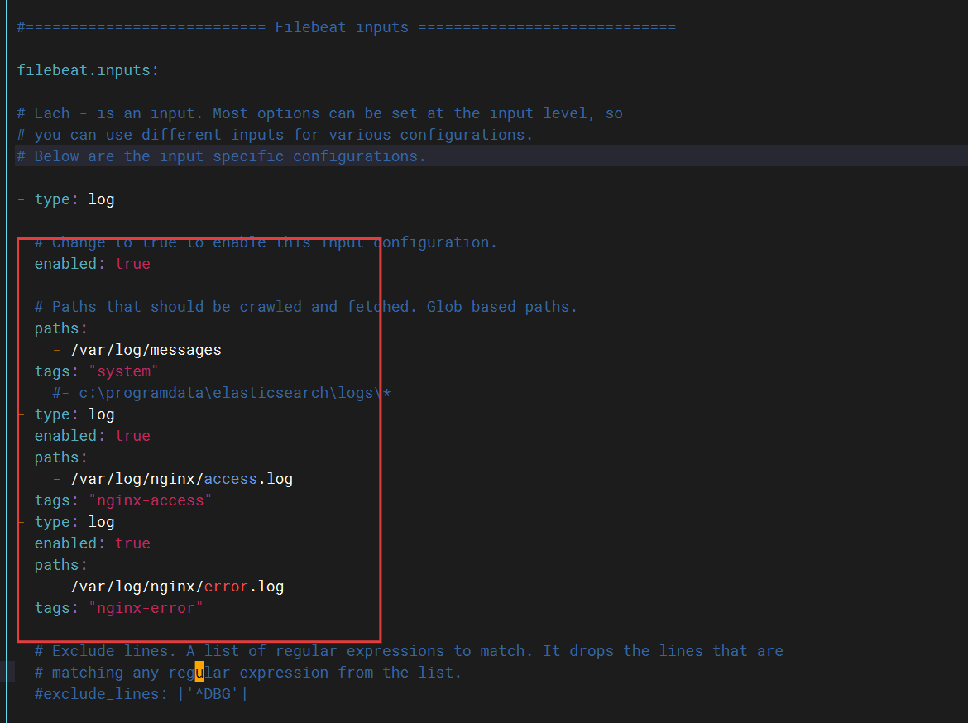968x723 pixels.
Task: Click the path '/var/log/messages'
Action: tap(146, 350)
